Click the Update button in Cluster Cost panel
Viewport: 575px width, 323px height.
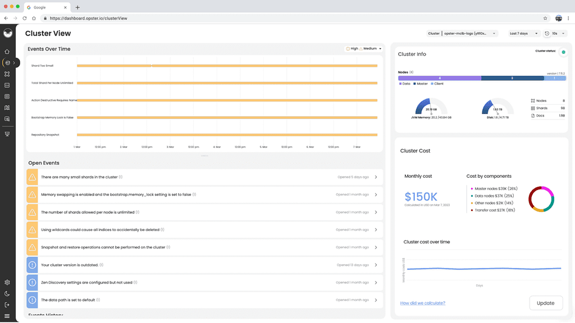pos(545,303)
